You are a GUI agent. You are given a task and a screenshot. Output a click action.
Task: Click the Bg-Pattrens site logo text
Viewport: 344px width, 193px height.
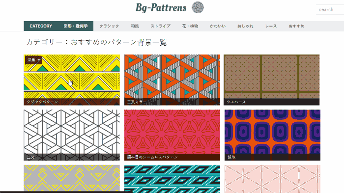(x=161, y=8)
